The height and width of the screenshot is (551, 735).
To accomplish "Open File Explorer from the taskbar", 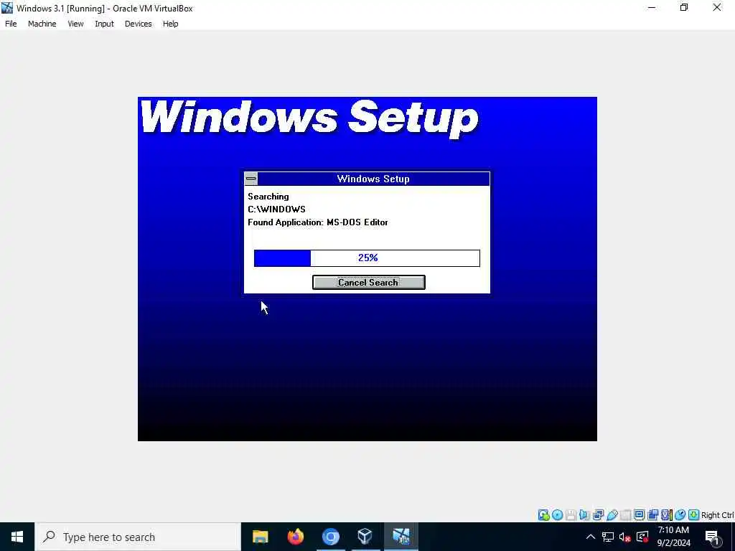I will [x=260, y=537].
